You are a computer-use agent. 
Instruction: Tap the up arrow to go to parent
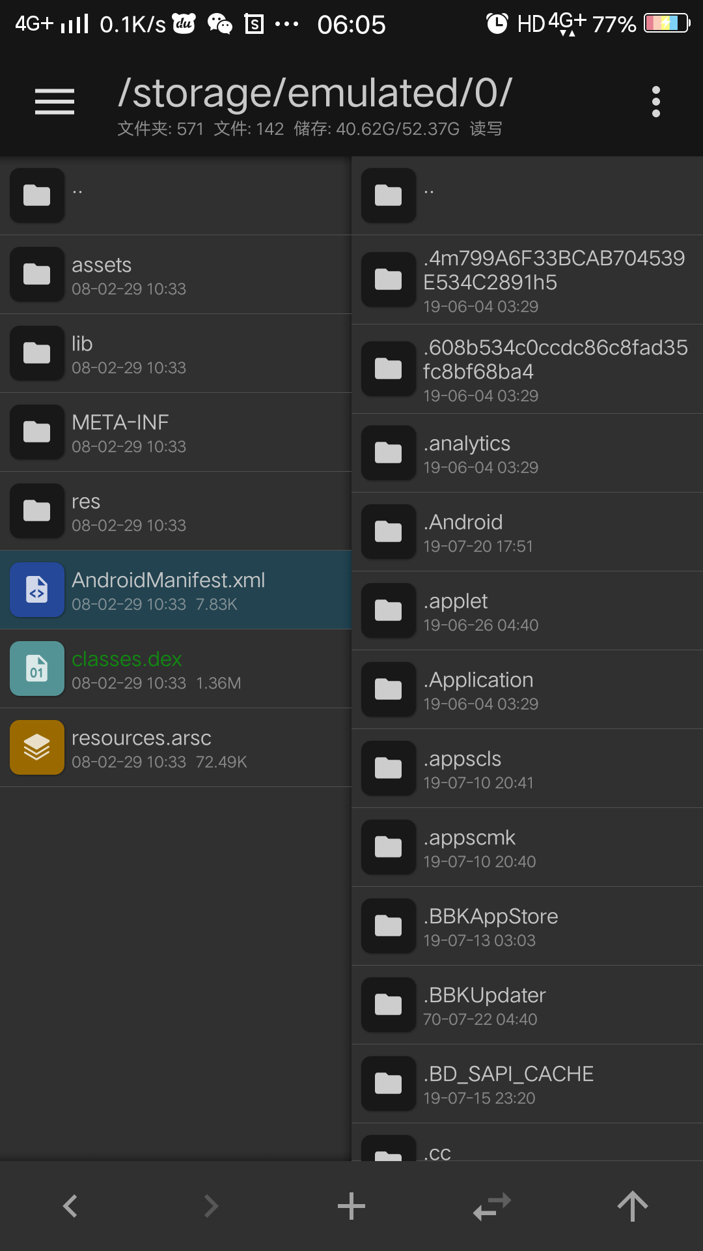(633, 1206)
